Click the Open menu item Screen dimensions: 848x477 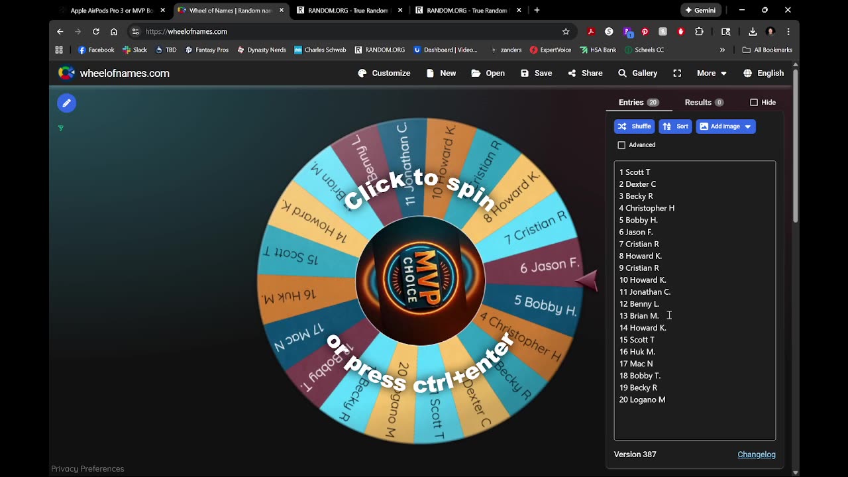488,73
